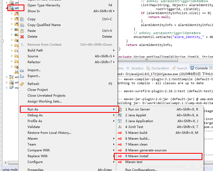Close the Console view tab
Image resolution: width=213 pixels, height=171 pixels.
211,68
